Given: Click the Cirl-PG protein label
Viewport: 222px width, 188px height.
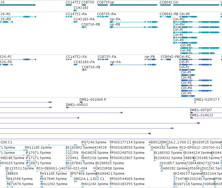Looking at the screenshot, I should (185, 57).
